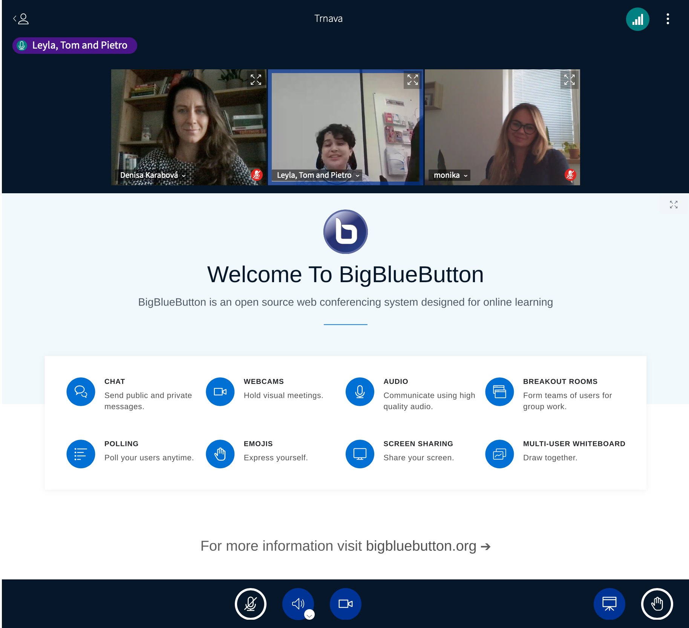Open the monika name dropdown
The width and height of the screenshot is (689, 628).
point(450,175)
